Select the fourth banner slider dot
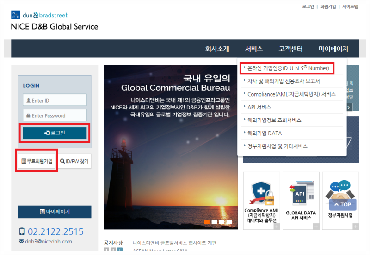The image size is (370, 255). coord(229,222)
